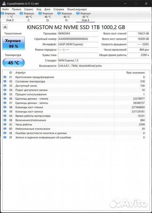
Task: Open the Файл menu
Action: [x=6, y=9]
